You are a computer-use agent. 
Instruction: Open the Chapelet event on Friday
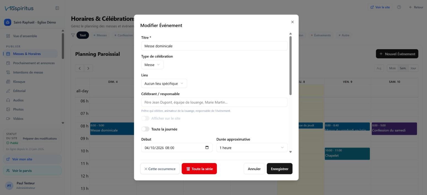click(x=347, y=154)
